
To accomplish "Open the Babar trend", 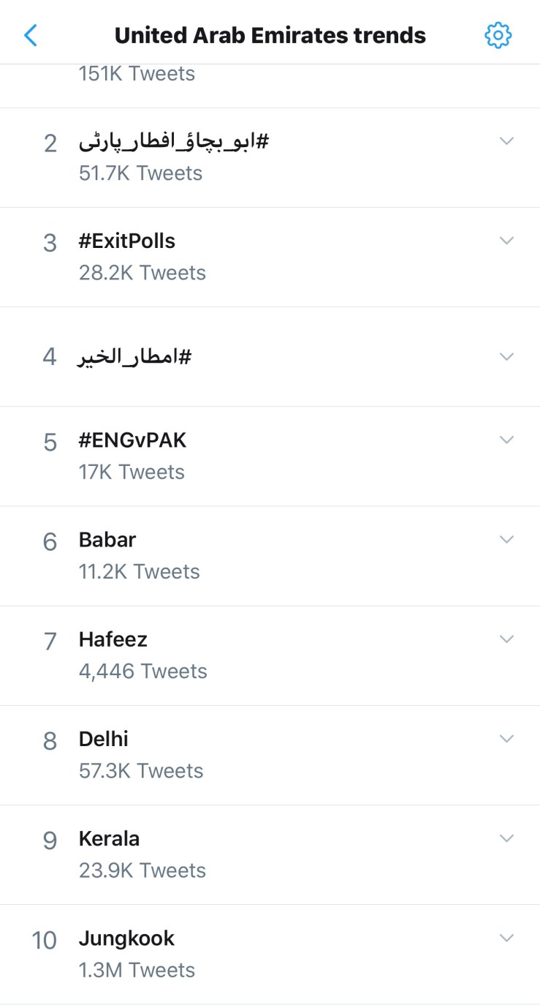I will 107,540.
